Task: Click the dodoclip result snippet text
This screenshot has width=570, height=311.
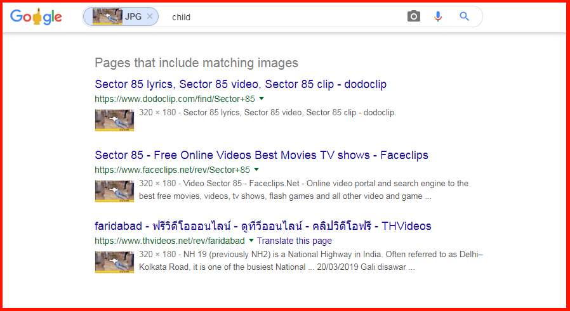Action: point(268,113)
